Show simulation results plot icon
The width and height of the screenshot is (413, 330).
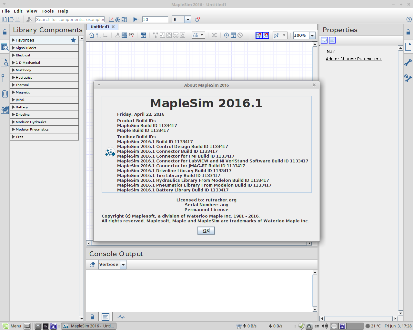pyautogui.click(x=111, y=19)
